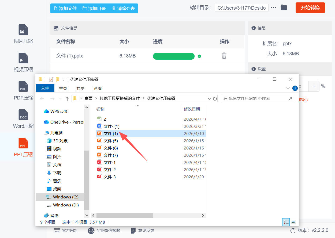Select 视频 folder in the navigation pane
Screen dimensions: 335x238
click(54, 149)
